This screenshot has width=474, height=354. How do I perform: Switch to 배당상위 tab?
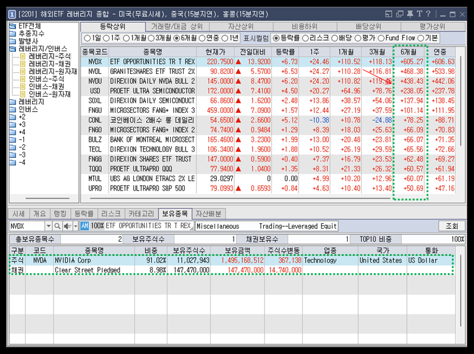[369, 27]
